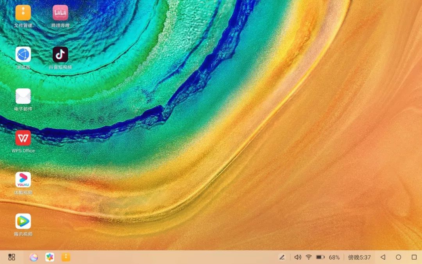Launch 抖音短视频 TikTok app
Viewport: 422px width, 264px height.
(60, 54)
